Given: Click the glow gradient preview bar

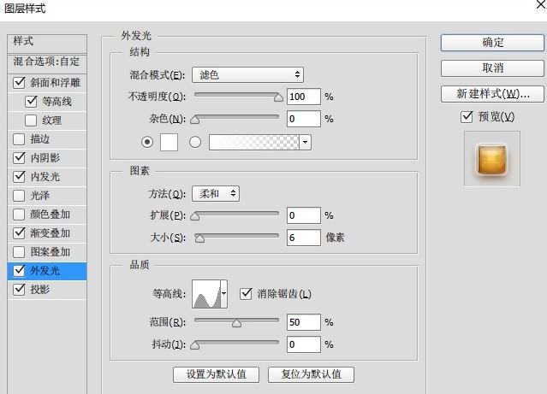Looking at the screenshot, I should click(x=254, y=142).
